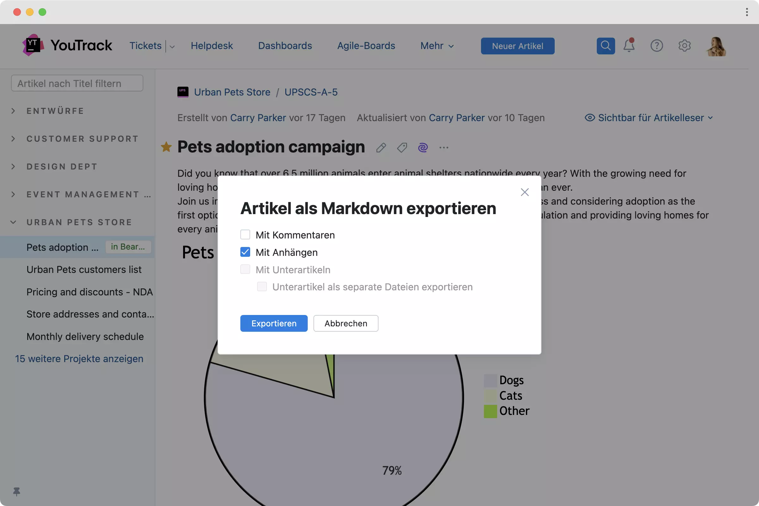Open the settings gear icon

tap(684, 46)
